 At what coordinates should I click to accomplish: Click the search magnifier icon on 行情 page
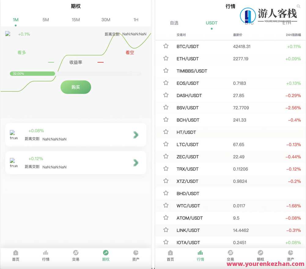(299, 6)
